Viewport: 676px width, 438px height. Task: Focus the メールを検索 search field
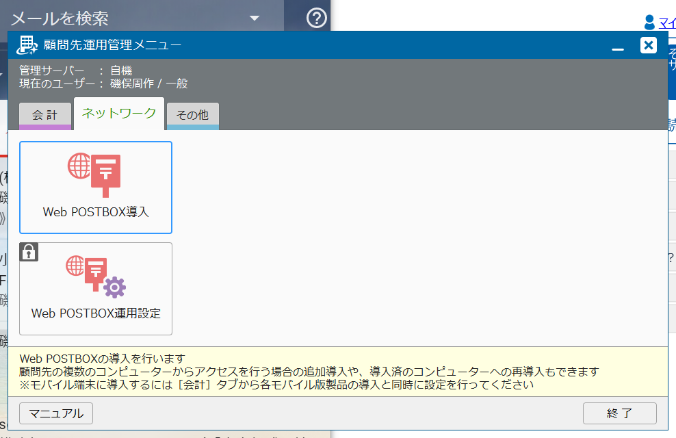123,18
